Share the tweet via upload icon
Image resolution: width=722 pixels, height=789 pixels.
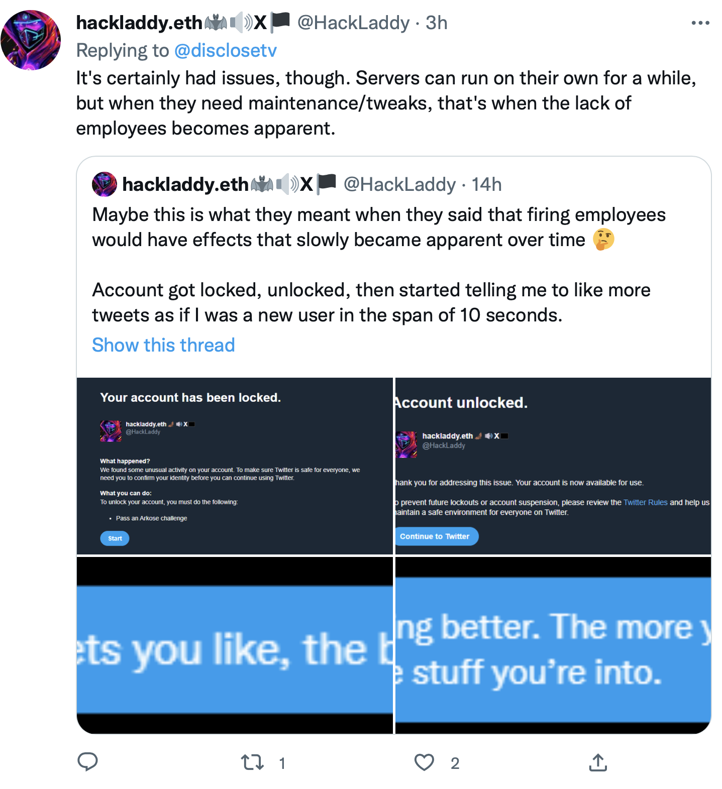coord(598,762)
